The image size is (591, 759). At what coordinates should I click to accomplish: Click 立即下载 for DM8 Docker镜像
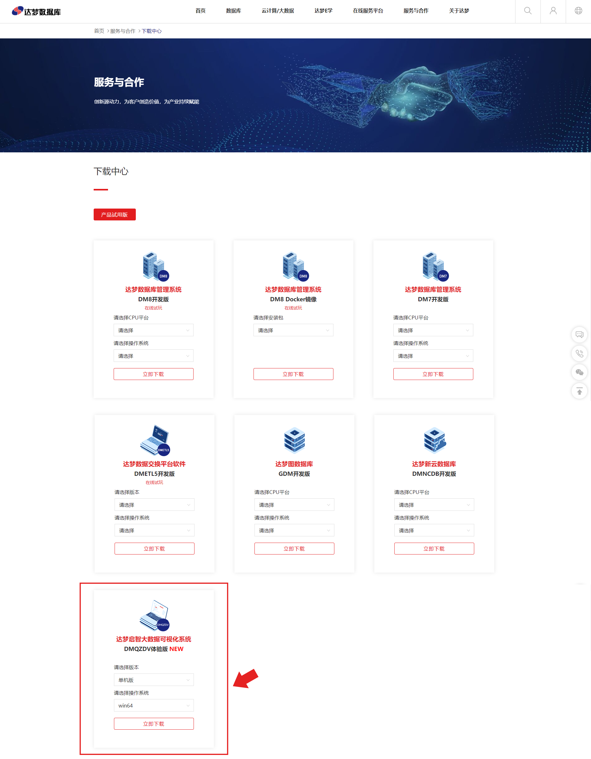pos(293,374)
